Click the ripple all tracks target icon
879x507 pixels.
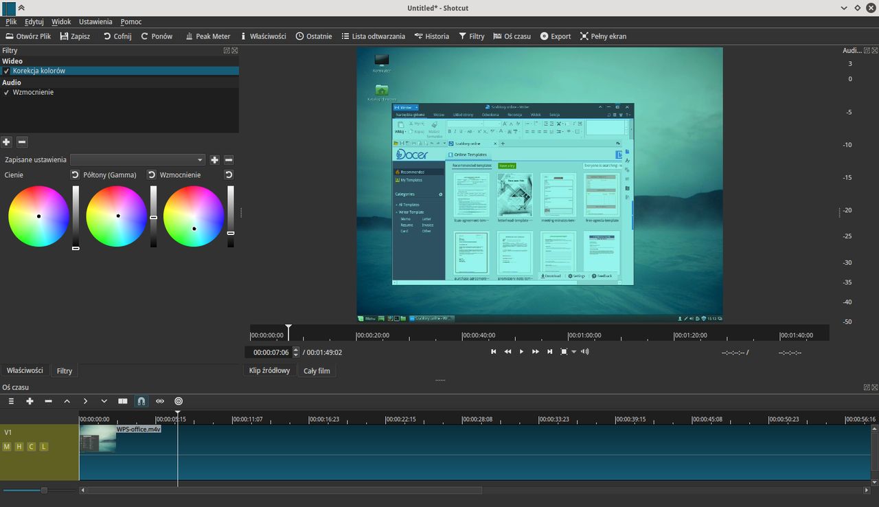click(x=179, y=401)
